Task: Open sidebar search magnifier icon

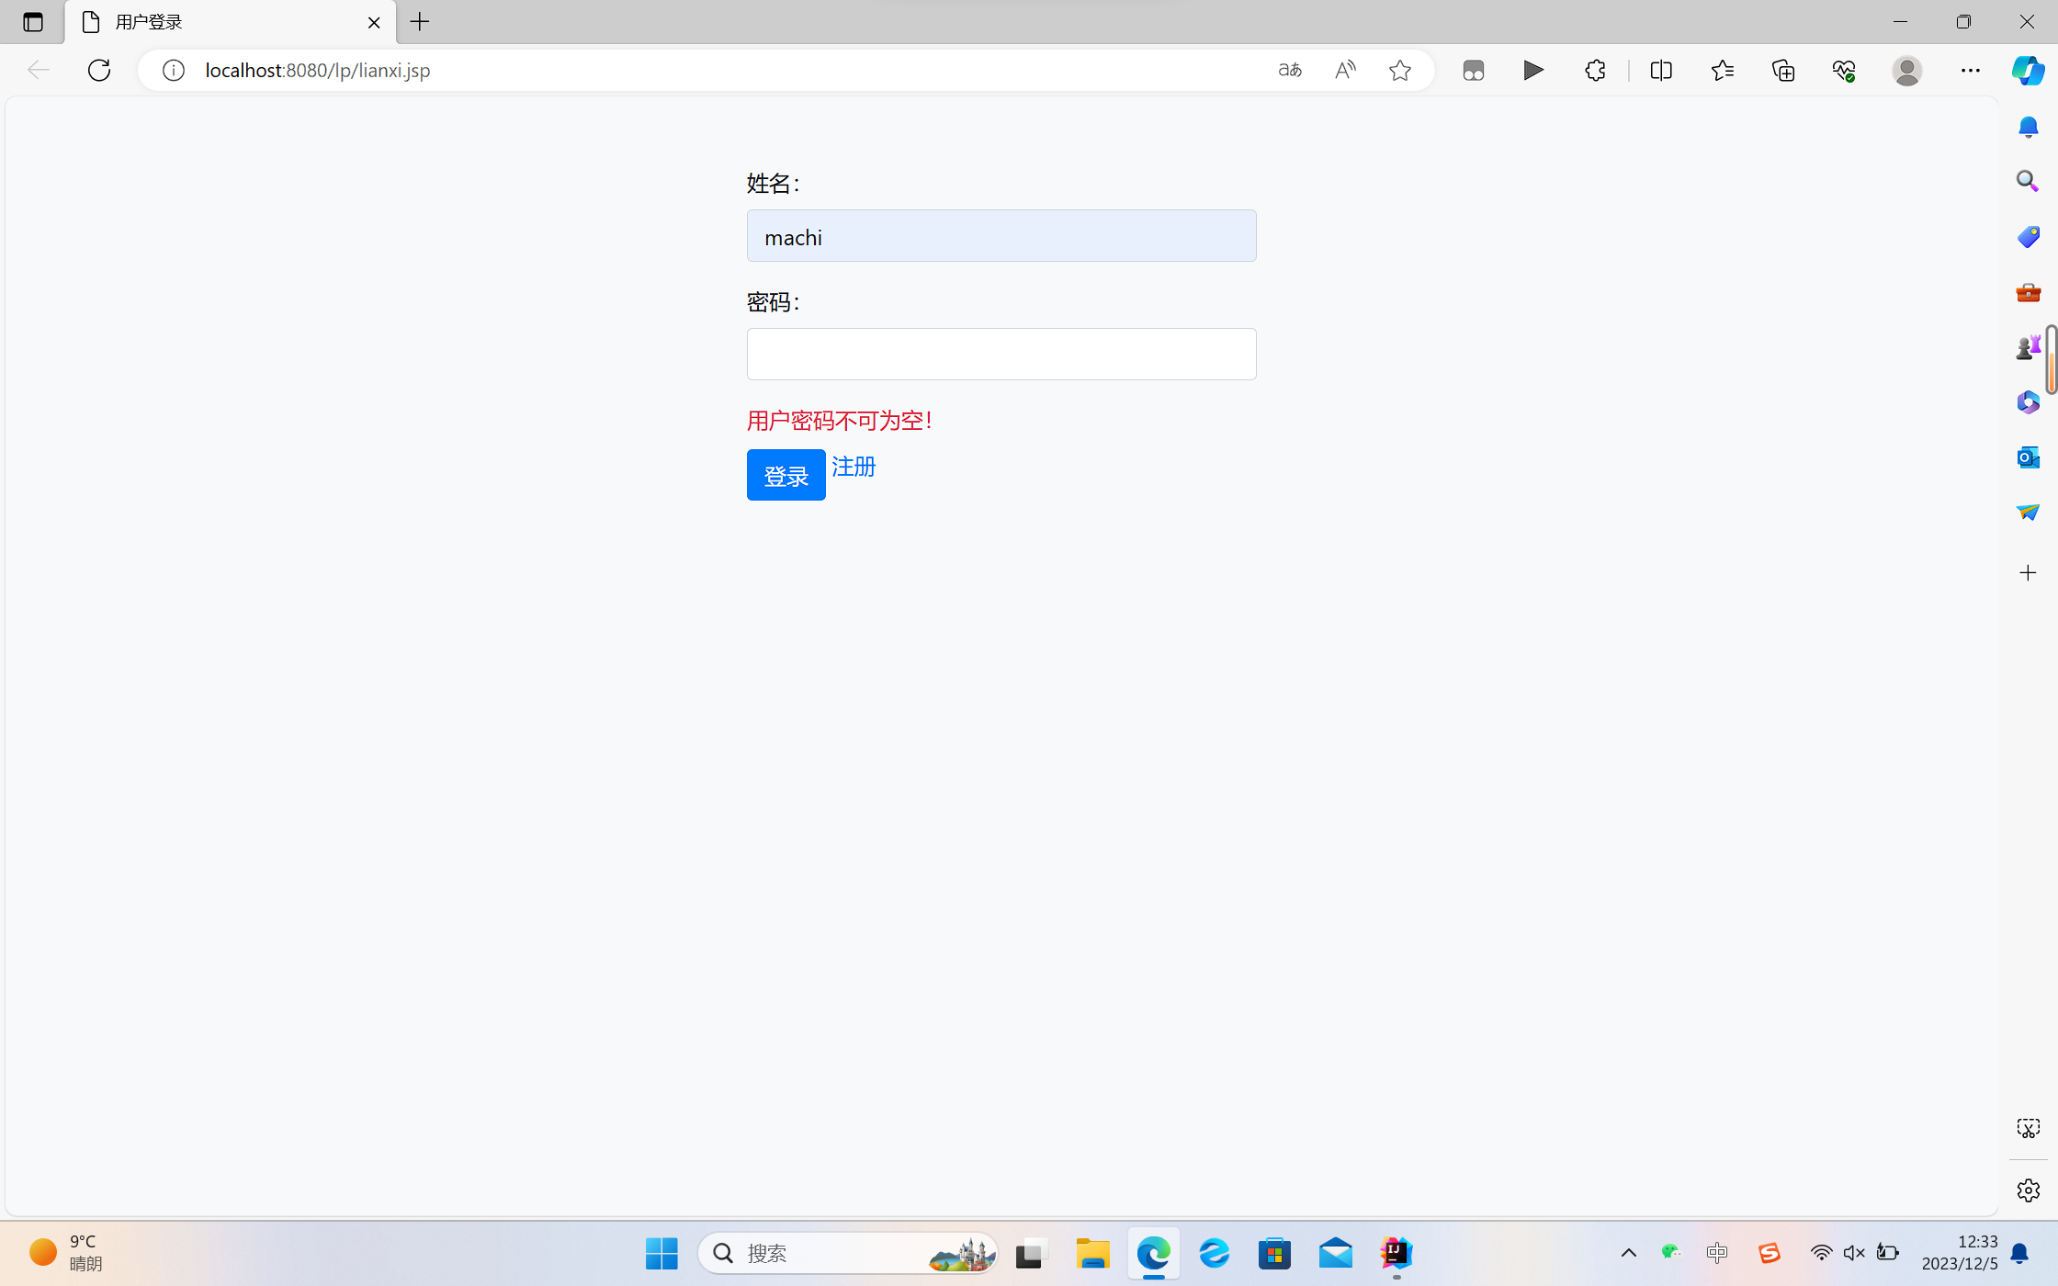Action: pyautogui.click(x=2028, y=181)
